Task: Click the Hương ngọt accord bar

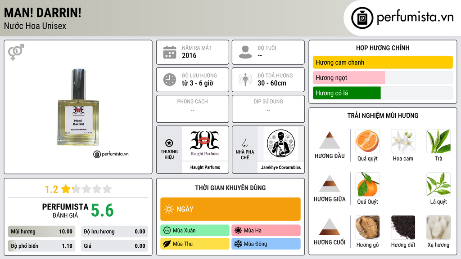Action: pyautogui.click(x=383, y=78)
